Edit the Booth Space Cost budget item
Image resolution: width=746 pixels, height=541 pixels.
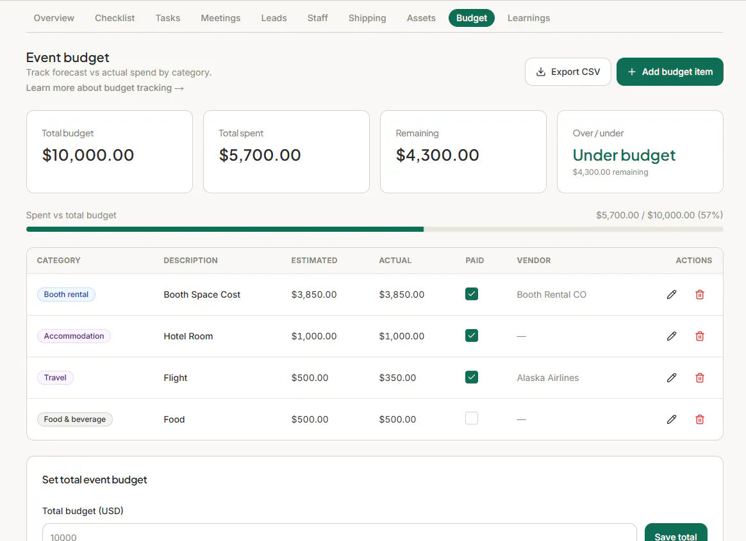pyautogui.click(x=671, y=295)
